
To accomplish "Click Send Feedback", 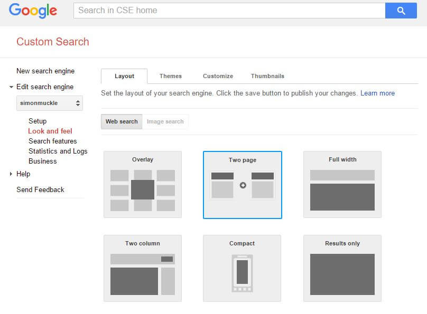I will click(40, 189).
